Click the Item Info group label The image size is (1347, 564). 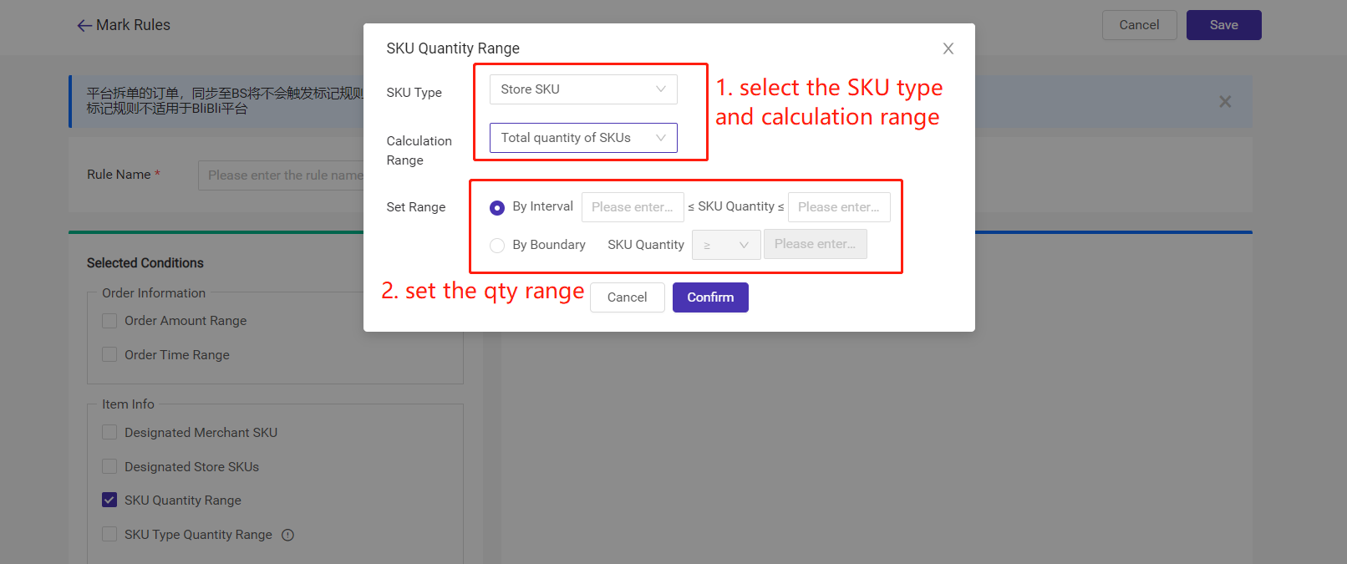point(128,404)
